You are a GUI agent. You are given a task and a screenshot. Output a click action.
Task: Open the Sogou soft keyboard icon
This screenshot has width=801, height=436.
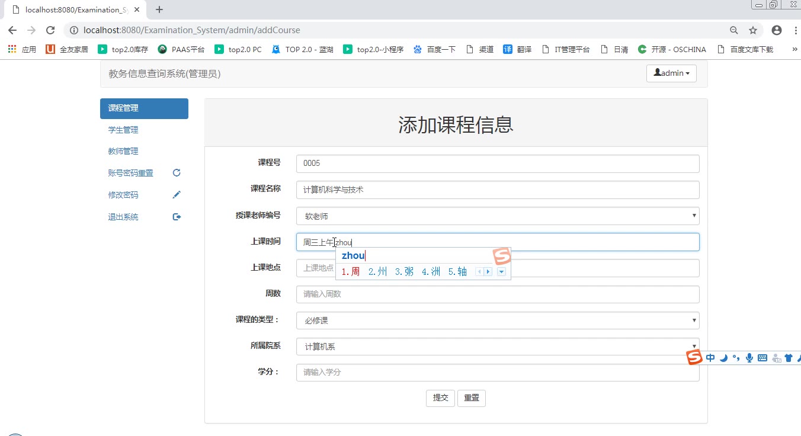pos(762,358)
